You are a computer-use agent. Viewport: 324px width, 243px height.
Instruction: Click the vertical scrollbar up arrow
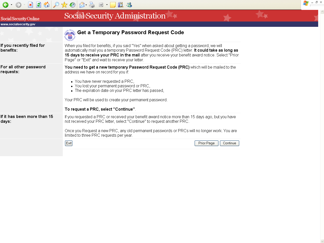322,12
